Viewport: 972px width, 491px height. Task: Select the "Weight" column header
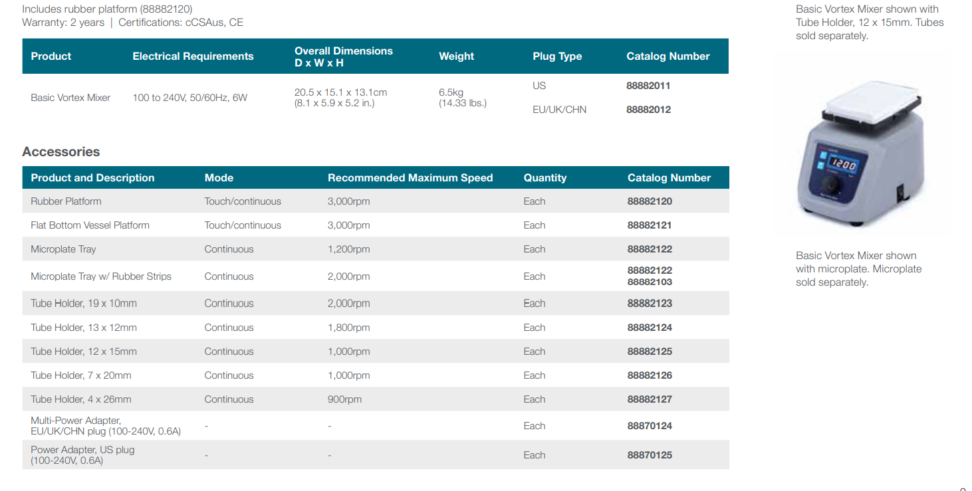456,56
